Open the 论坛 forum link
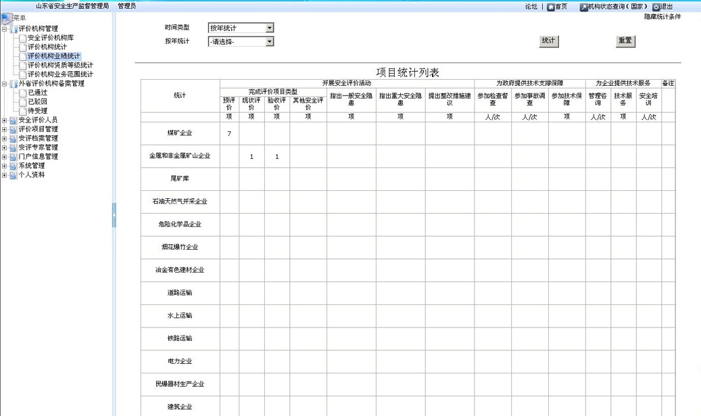The image size is (701, 416). tap(532, 7)
